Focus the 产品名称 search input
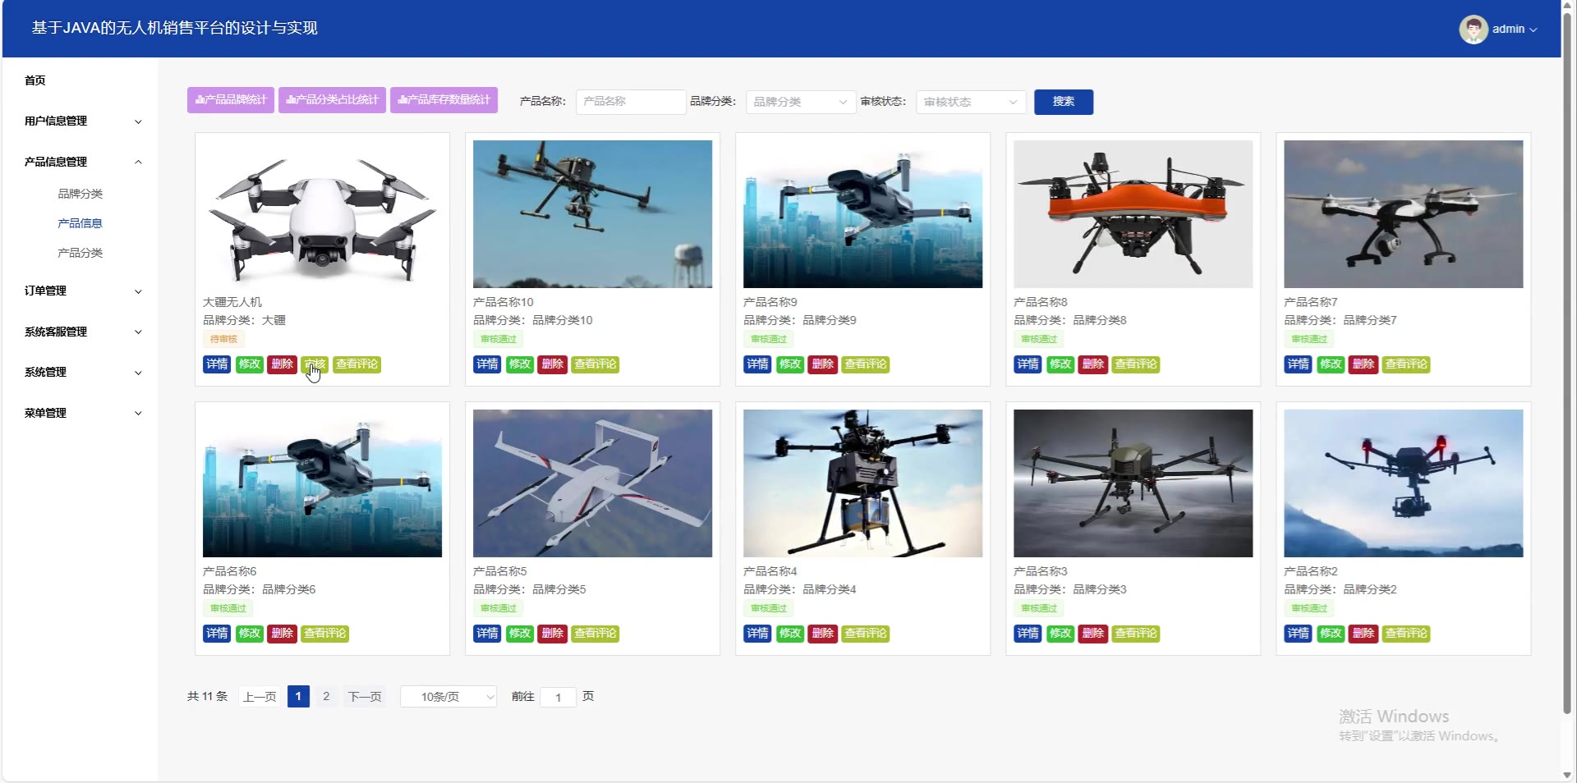Image resolution: width=1577 pixels, height=783 pixels. pyautogui.click(x=631, y=102)
